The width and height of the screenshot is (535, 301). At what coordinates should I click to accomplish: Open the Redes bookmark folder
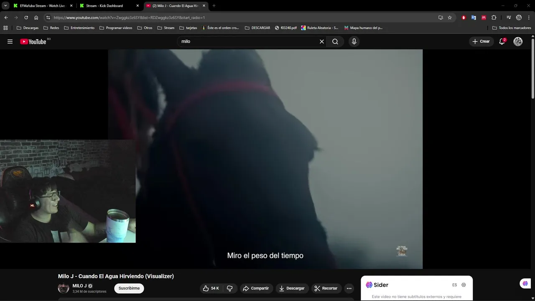pos(51,28)
